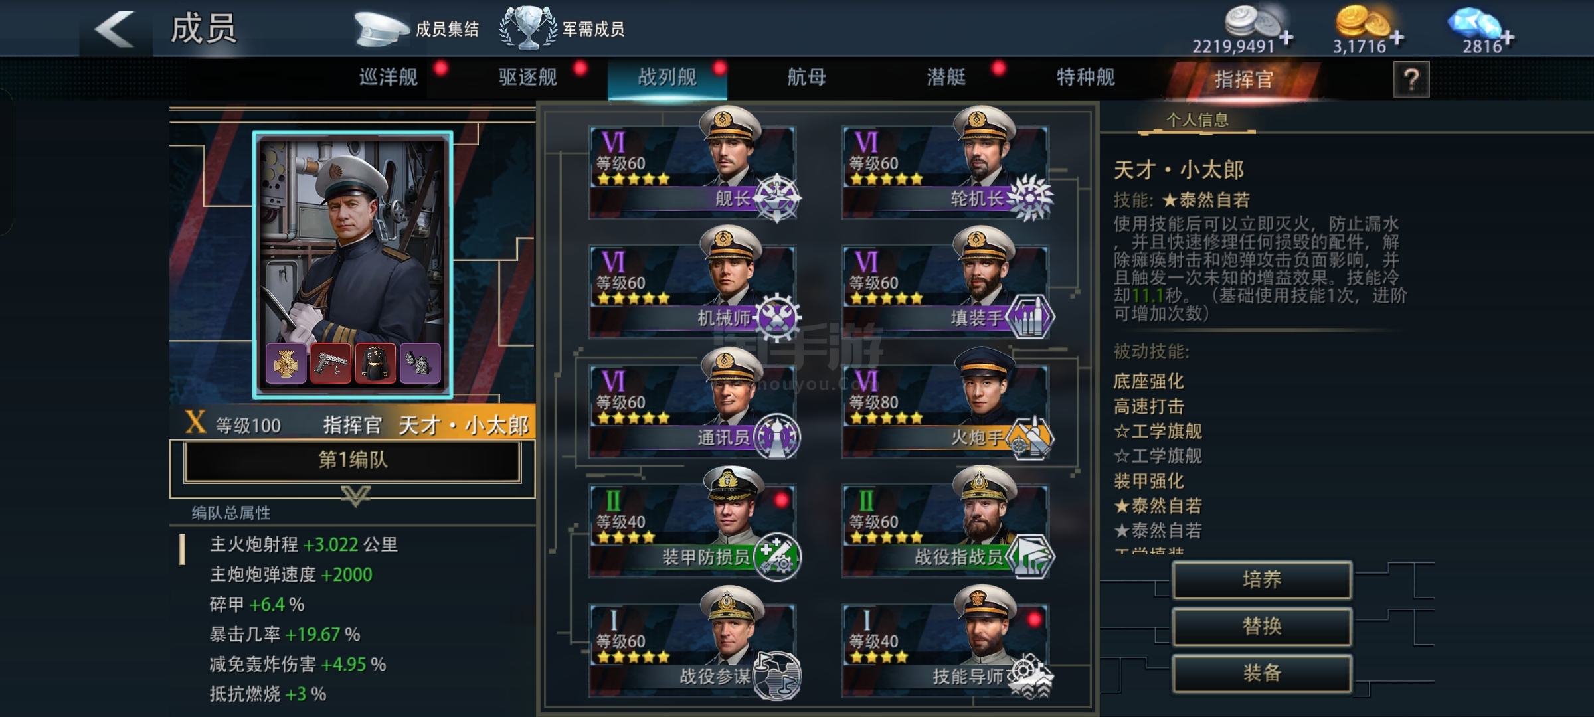Image resolution: width=1594 pixels, height=717 pixels.
Task: Add silver coins with plus icon
Action: point(1286,38)
